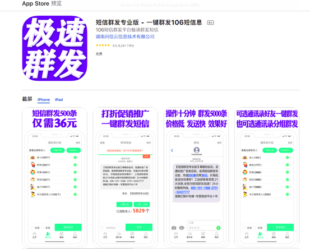Screen dimensions: 310x249
Task: Toggle first green checkmark in first screenshot
Action: pyautogui.click(x=75, y=158)
